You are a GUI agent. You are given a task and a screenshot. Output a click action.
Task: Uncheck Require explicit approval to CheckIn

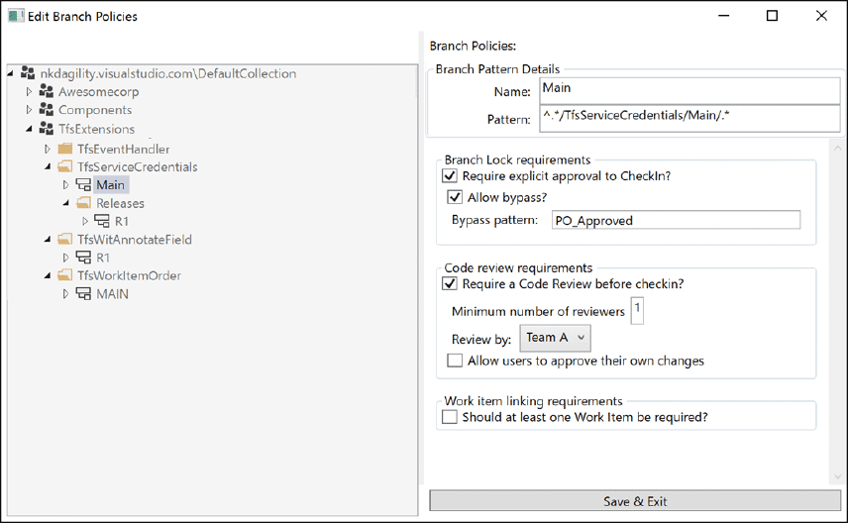coord(450,175)
